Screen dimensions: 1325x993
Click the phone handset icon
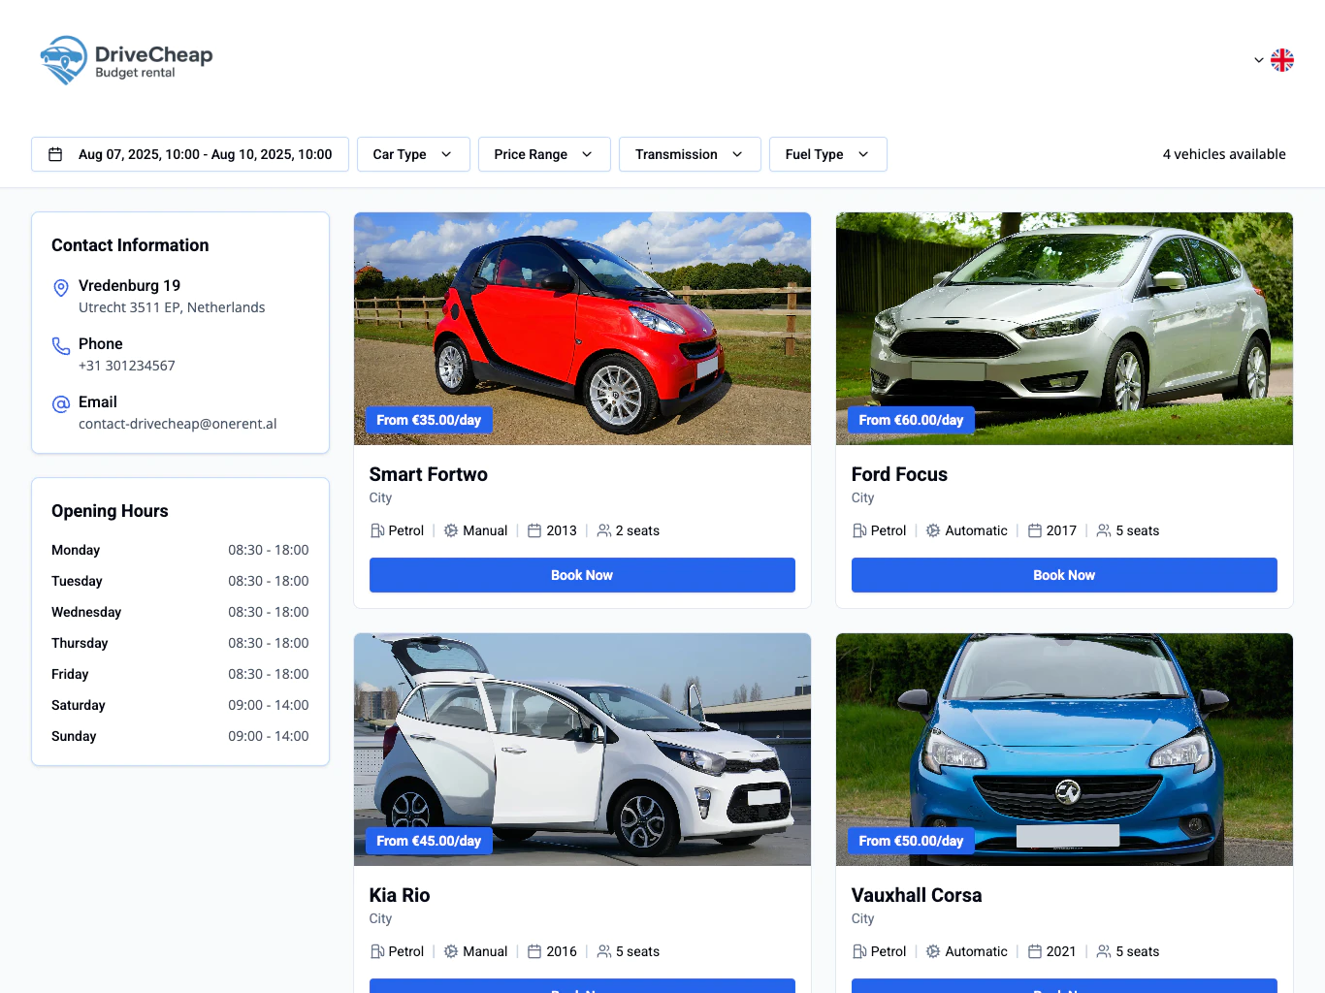coord(60,346)
